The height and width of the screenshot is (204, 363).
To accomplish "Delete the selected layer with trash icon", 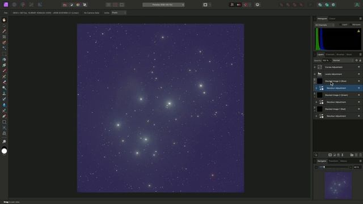I will point(361,155).
